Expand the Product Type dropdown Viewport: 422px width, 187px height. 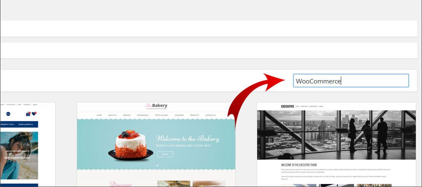(7, 125)
